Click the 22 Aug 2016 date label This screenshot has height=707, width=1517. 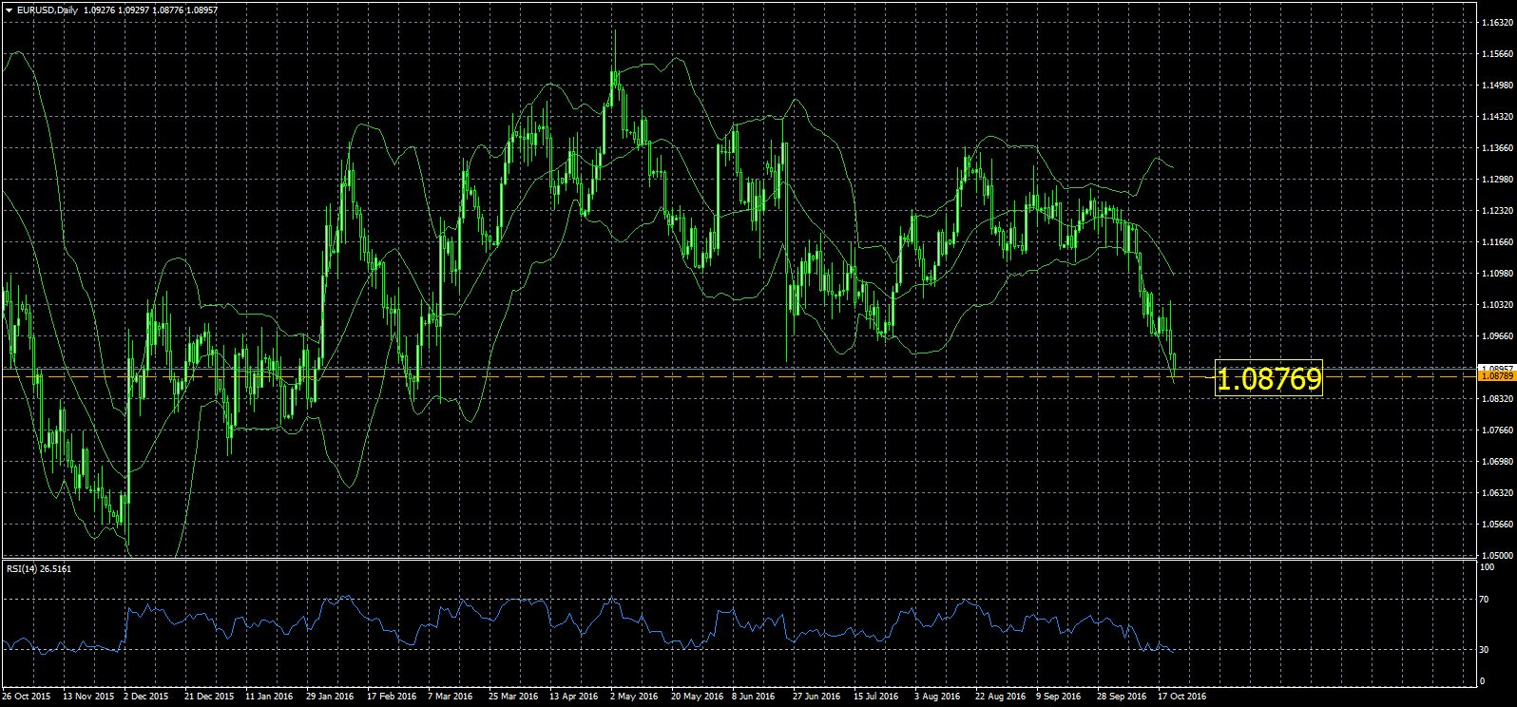tap(1000, 697)
